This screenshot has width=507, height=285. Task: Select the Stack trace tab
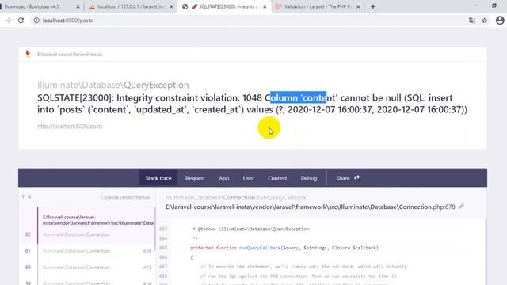click(x=158, y=178)
